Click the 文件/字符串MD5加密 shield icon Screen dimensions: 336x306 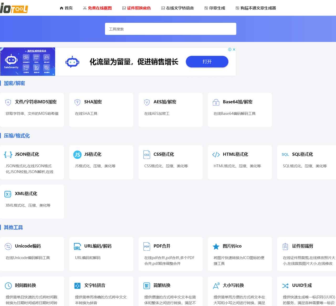[8, 102]
